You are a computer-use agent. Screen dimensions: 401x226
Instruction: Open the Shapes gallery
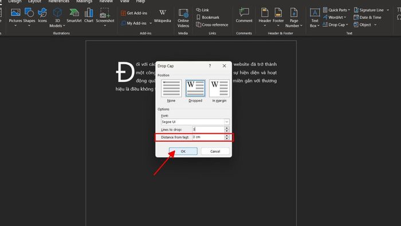click(29, 16)
